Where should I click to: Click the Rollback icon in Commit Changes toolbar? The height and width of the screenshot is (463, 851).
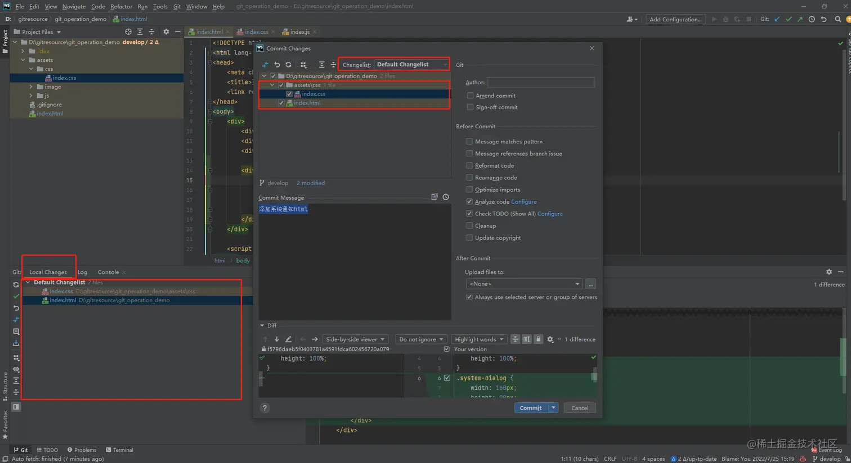277,65
